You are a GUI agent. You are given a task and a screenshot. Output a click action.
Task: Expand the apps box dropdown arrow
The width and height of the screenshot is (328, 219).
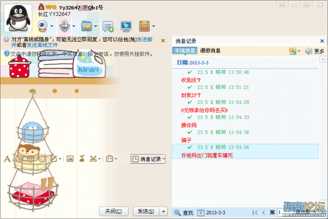coord(154,26)
